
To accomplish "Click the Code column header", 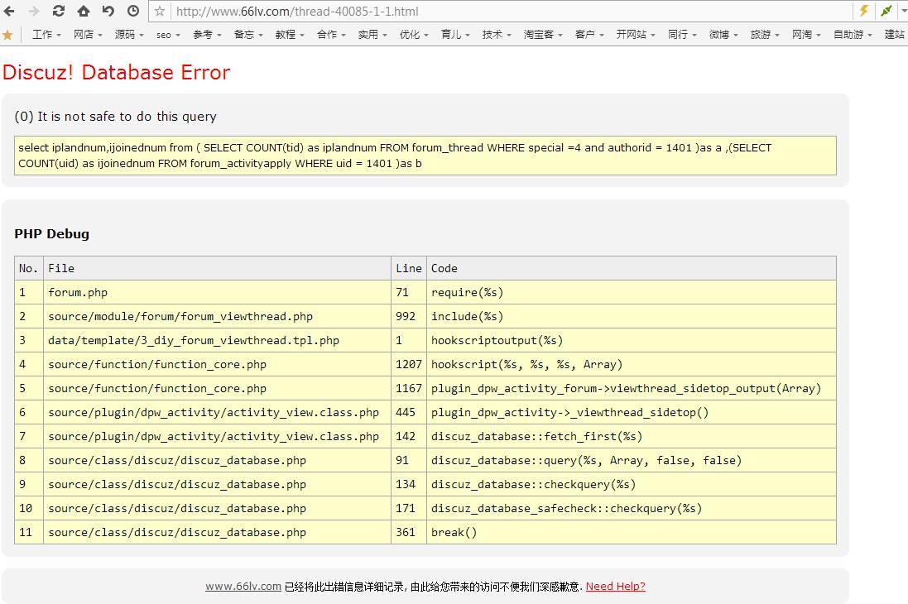I will coord(632,268).
